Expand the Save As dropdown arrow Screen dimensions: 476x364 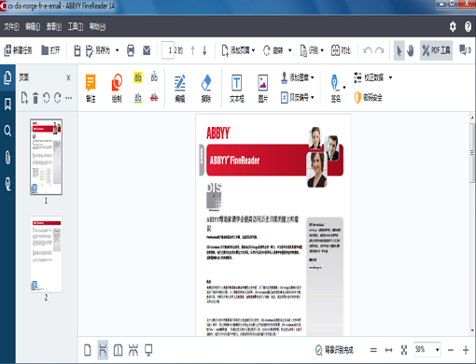[117, 50]
